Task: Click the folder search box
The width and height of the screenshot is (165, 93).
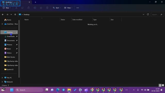Action: tap(158, 14)
